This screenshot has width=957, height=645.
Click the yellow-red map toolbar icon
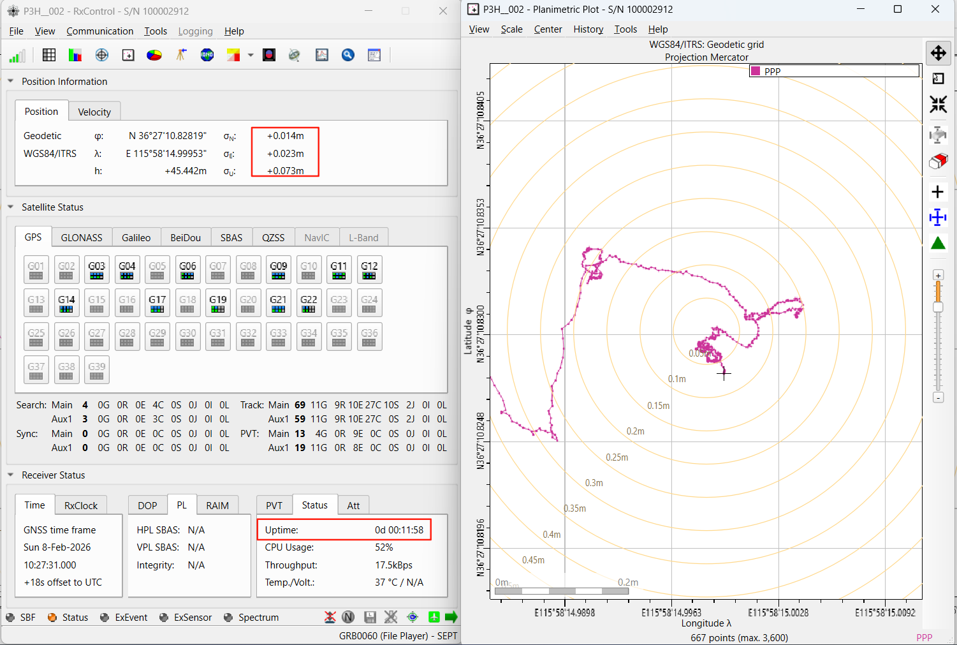click(233, 55)
